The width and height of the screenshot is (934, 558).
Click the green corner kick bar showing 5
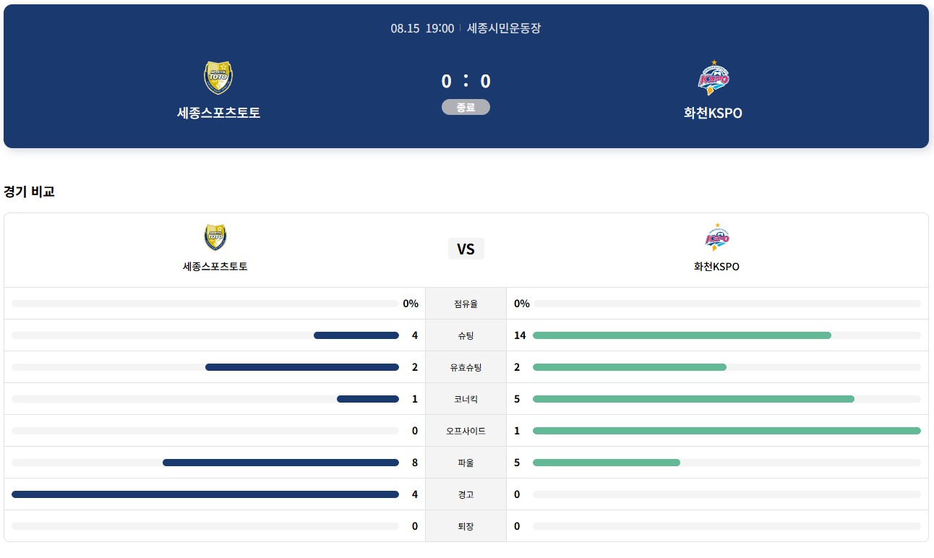pos(693,399)
